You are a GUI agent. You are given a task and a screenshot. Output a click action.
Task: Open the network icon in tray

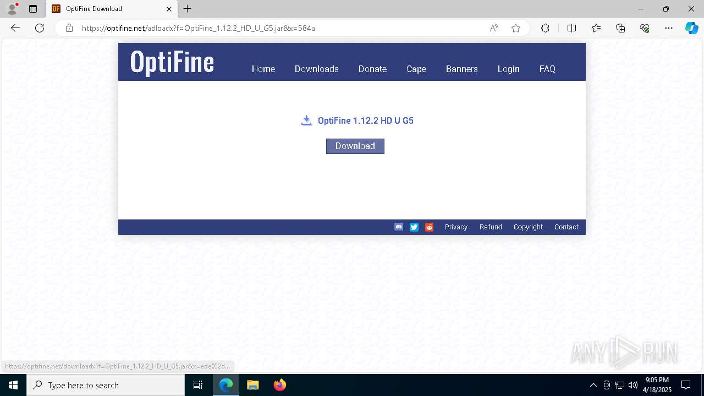pyautogui.click(x=620, y=385)
